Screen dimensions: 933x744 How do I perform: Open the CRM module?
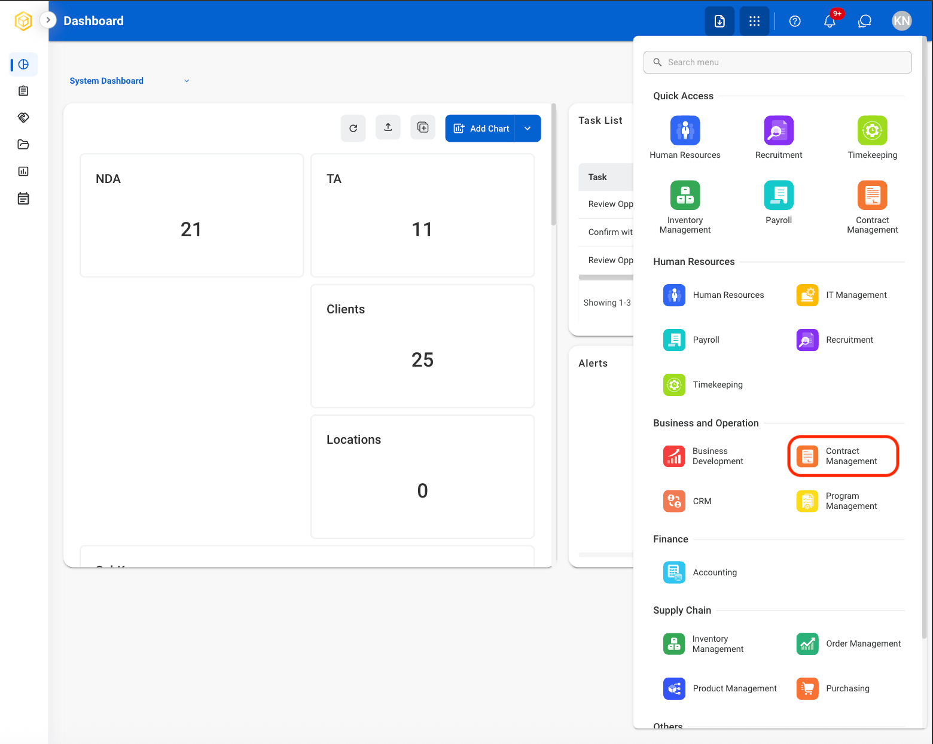688,501
